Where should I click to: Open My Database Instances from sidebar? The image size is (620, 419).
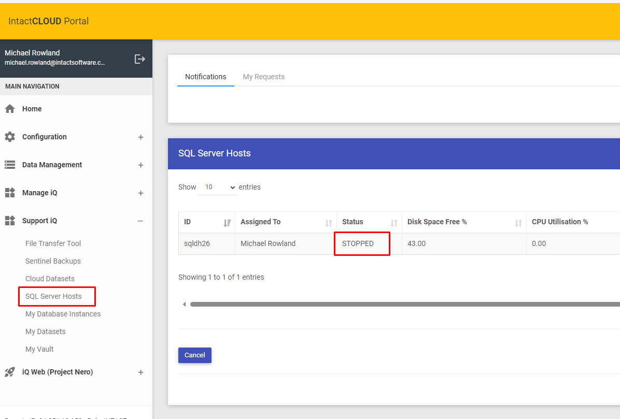[63, 313]
